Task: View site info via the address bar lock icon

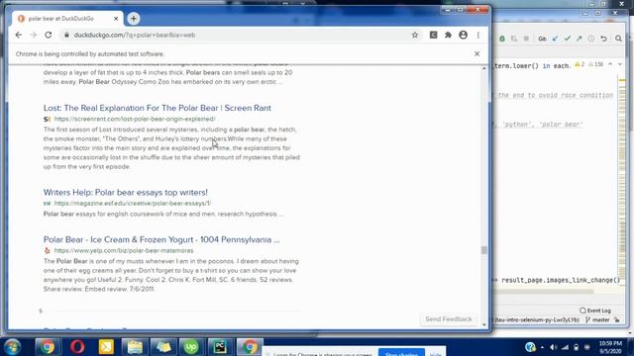Action: (66, 36)
